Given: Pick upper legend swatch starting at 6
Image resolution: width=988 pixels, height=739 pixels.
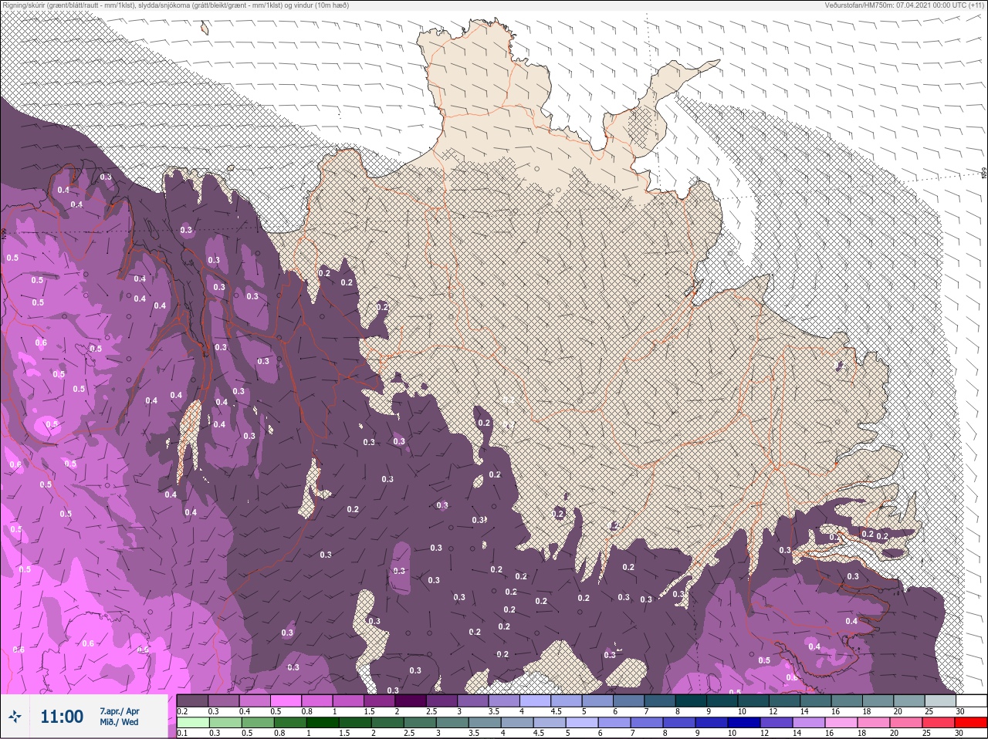Looking at the screenshot, I should [629, 700].
